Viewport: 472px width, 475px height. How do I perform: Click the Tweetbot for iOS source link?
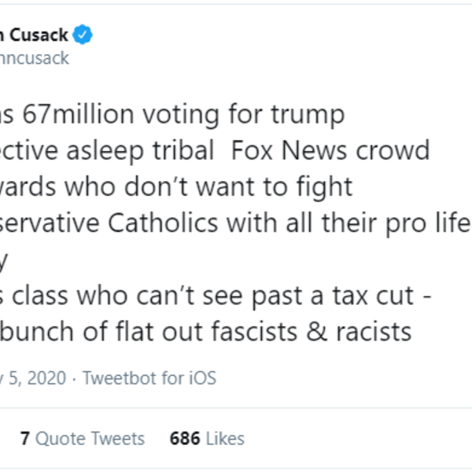pos(149,378)
